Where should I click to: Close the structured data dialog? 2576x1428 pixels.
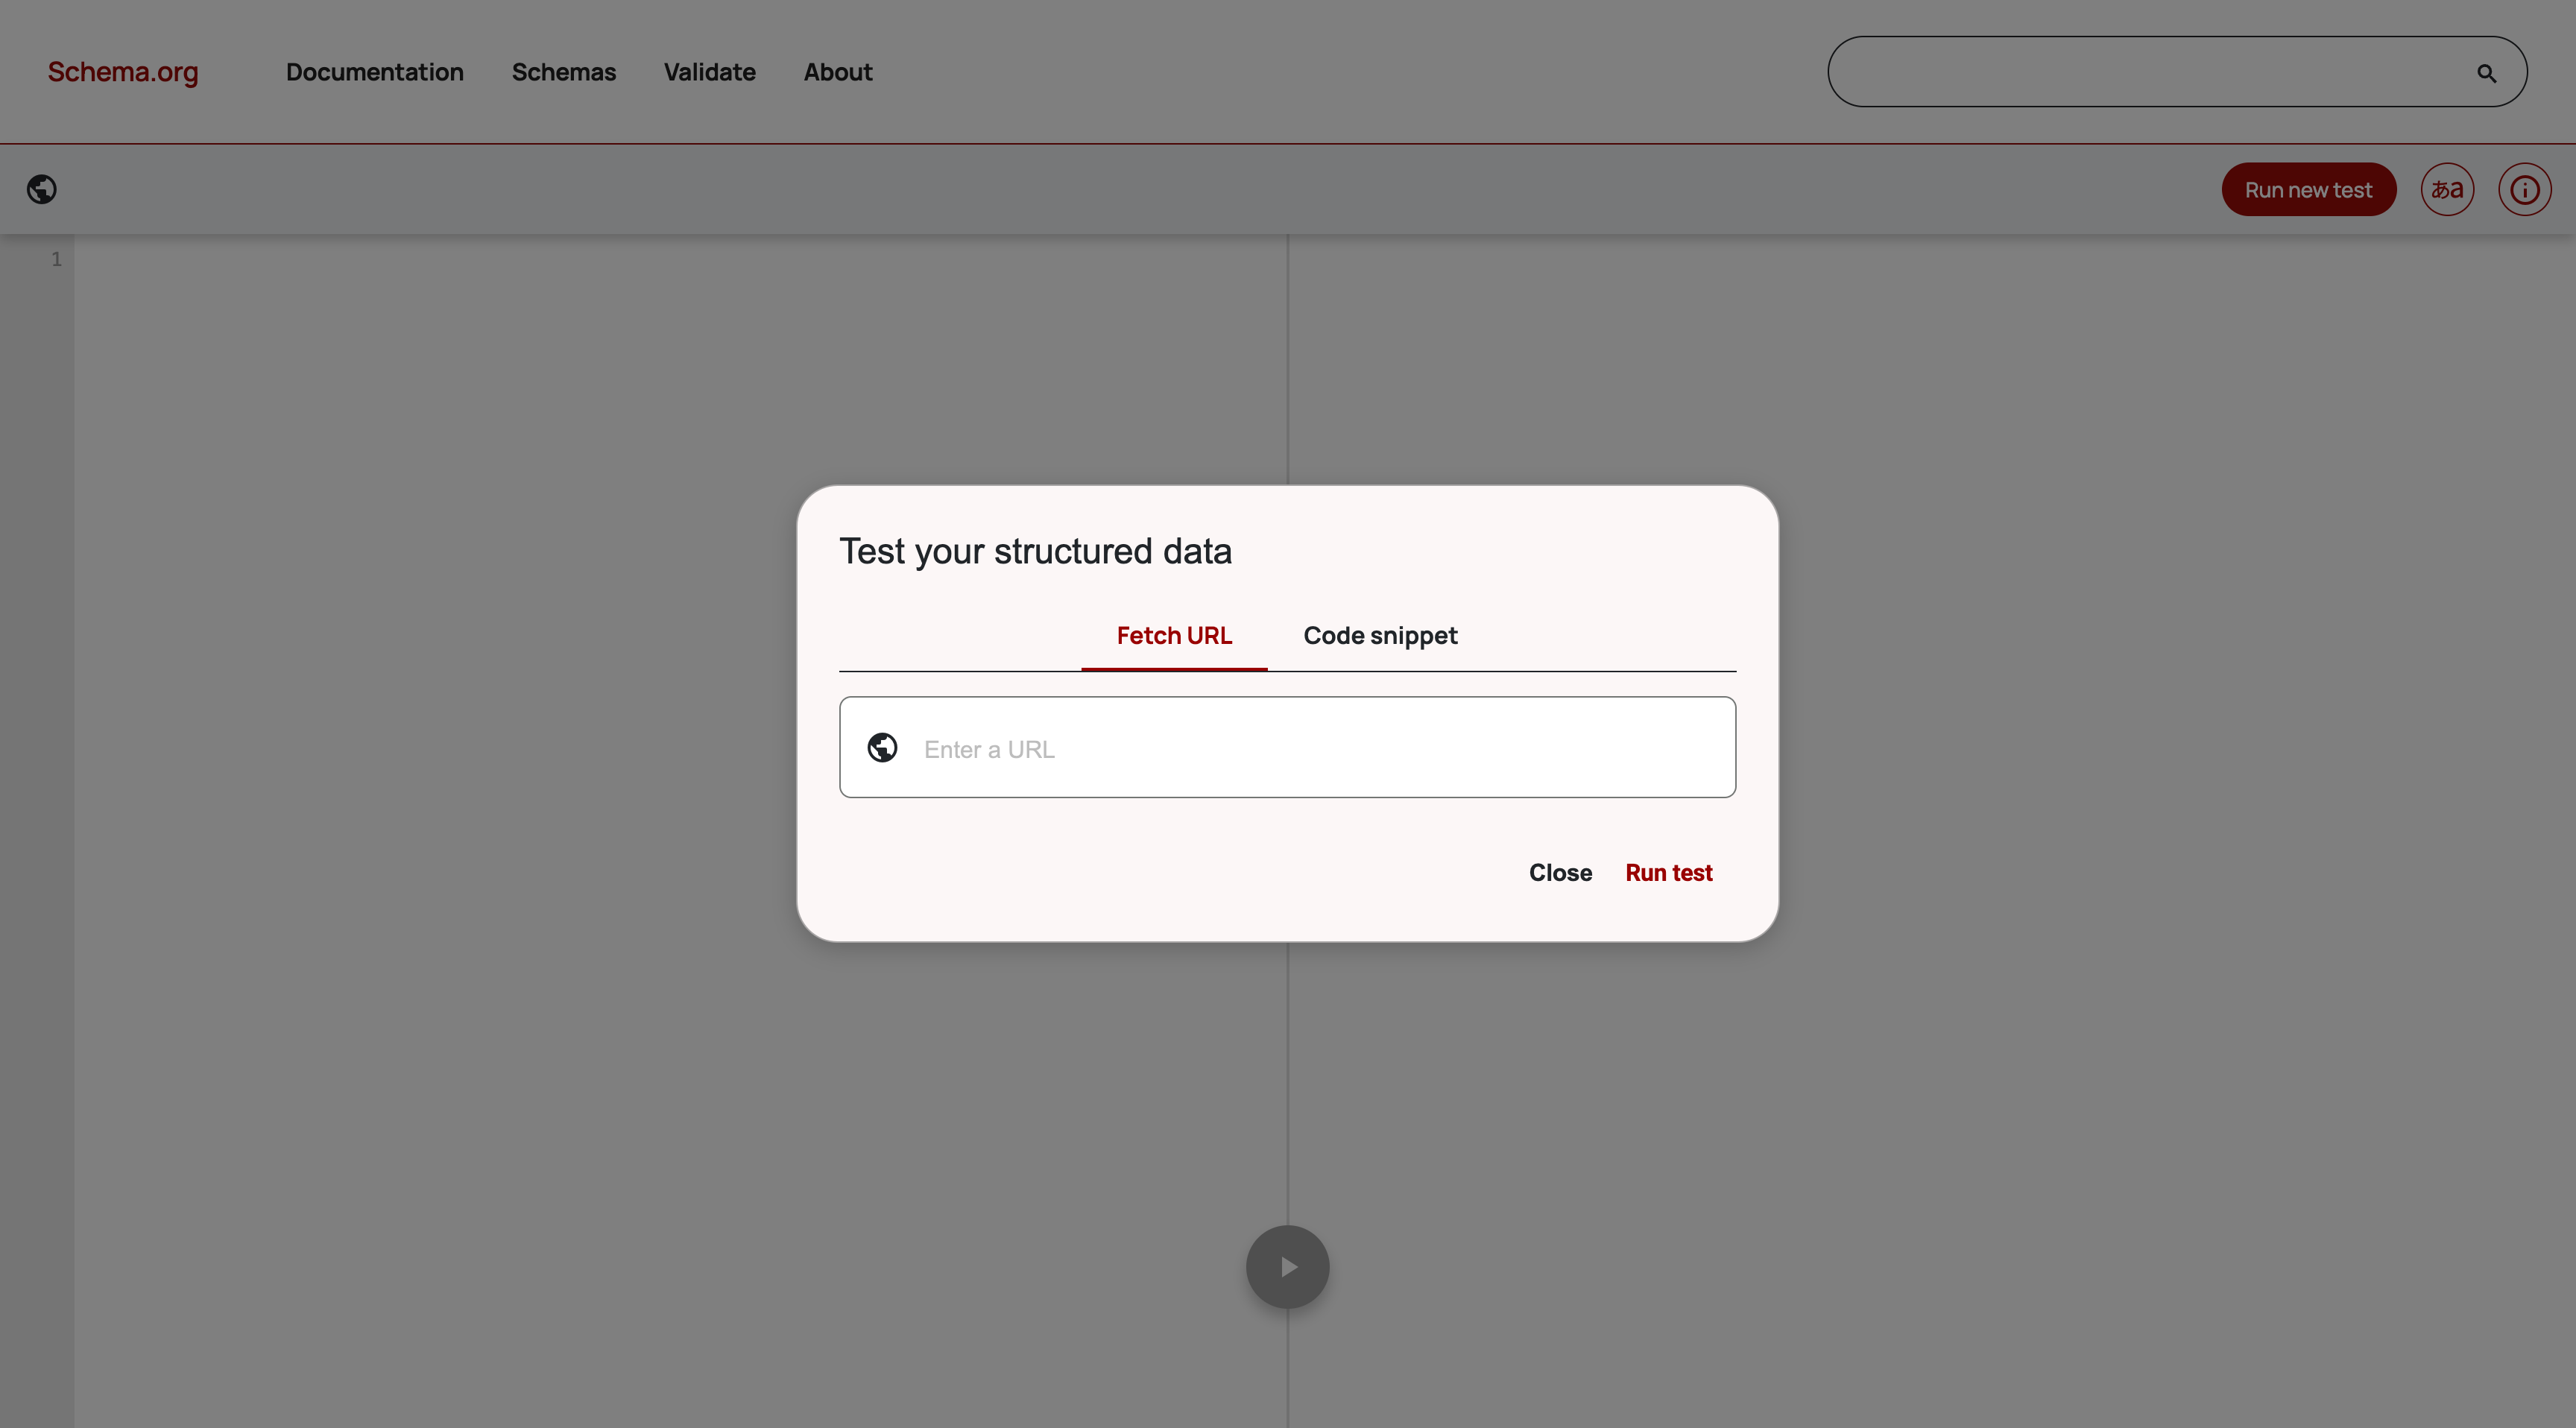[1560, 872]
